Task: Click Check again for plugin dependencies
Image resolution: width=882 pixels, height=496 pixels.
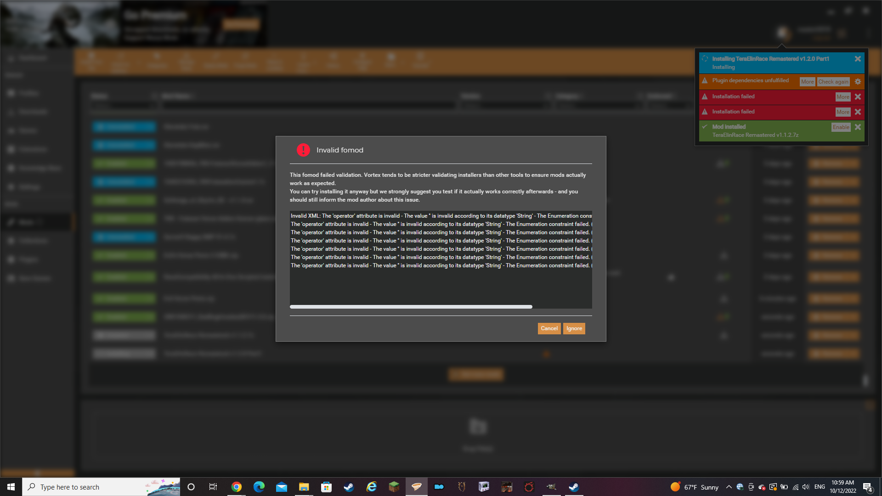Action: coord(833,82)
